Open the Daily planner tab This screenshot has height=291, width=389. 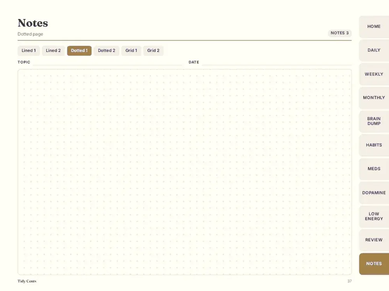(374, 50)
